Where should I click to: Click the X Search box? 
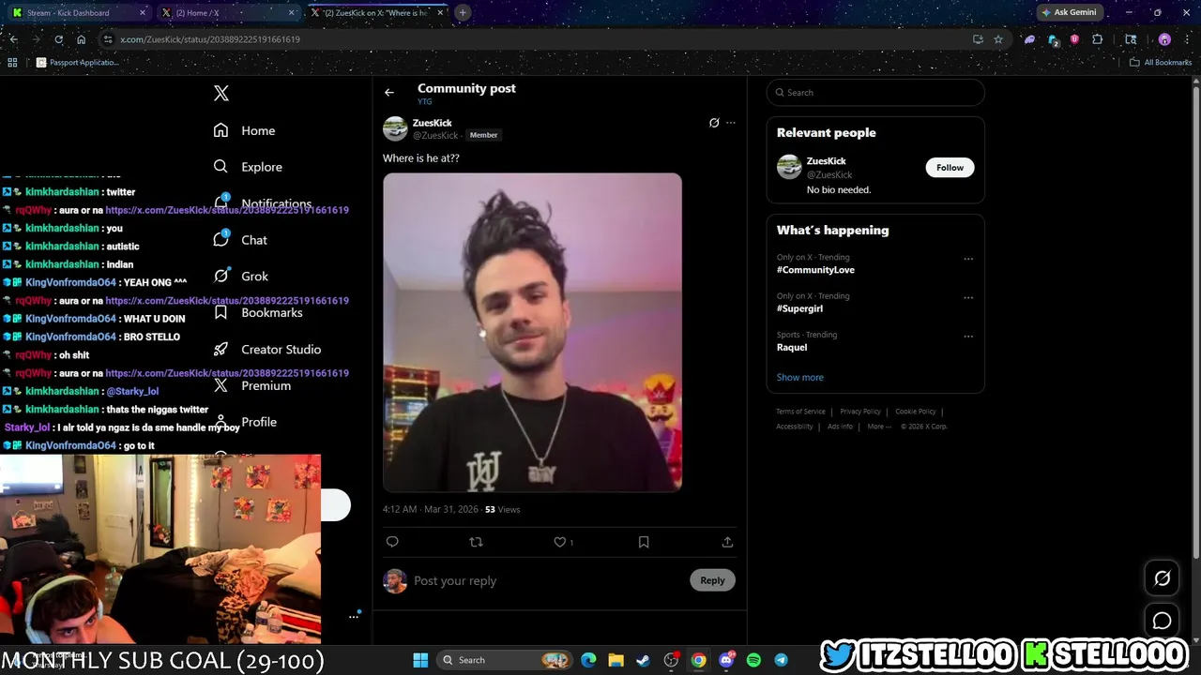875,92
